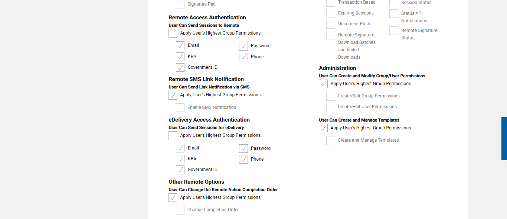
Task: Uncheck Phone under eDelivery Access Authentication
Action: tap(243, 160)
